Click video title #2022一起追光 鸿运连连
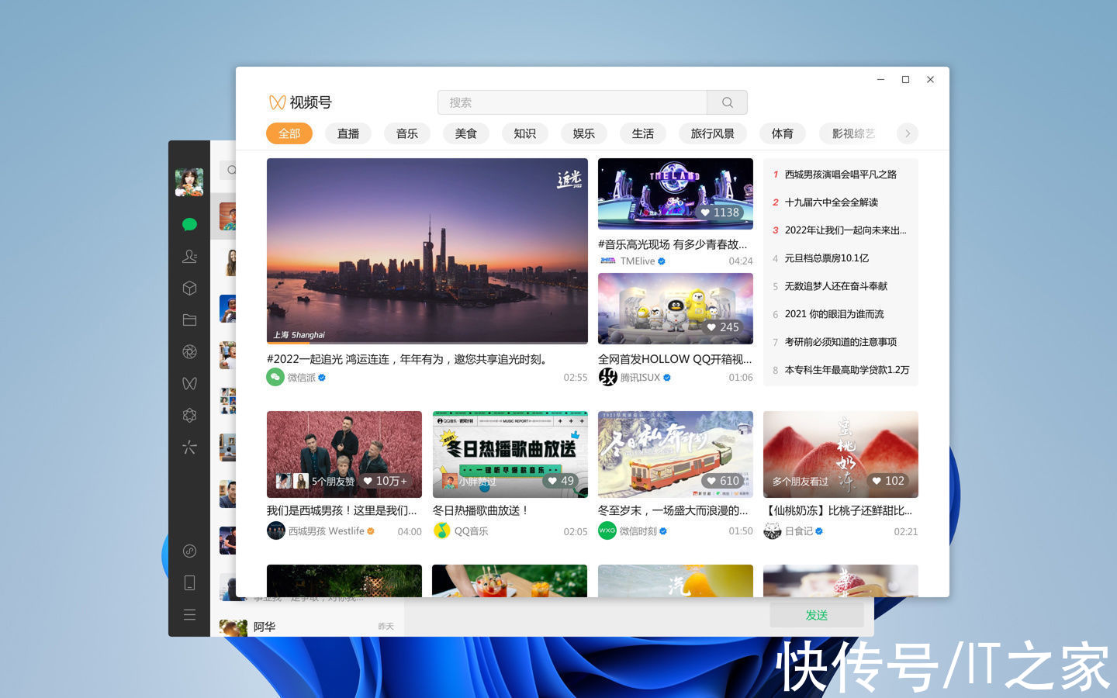 click(x=409, y=359)
